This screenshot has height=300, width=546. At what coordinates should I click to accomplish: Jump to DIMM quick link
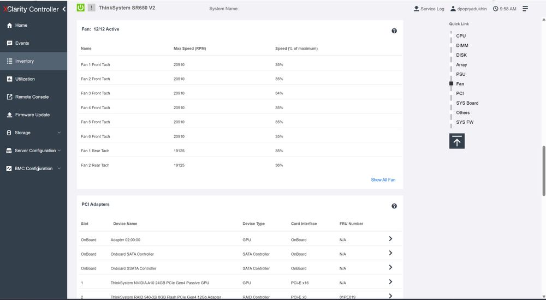(x=462, y=46)
